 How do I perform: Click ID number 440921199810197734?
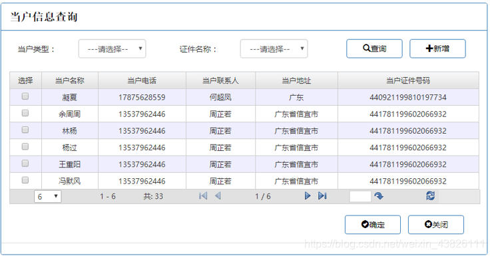click(x=408, y=97)
